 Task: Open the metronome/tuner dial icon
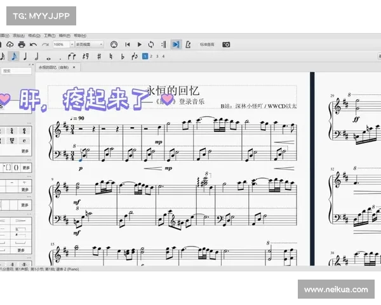click(x=114, y=44)
